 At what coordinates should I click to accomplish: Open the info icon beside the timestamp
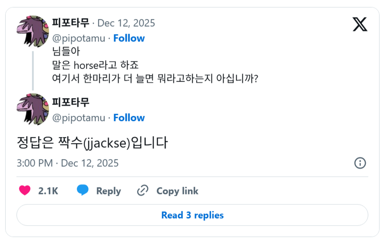point(360,163)
